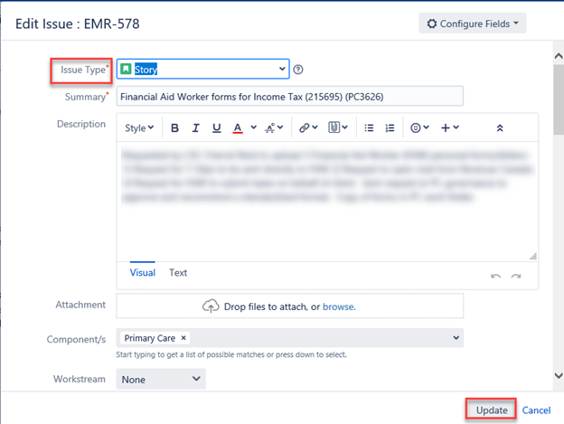Click the description resize handle corner
564x424 pixels.
[533, 256]
